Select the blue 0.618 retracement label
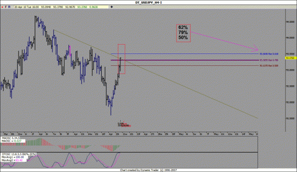 tap(269, 54)
